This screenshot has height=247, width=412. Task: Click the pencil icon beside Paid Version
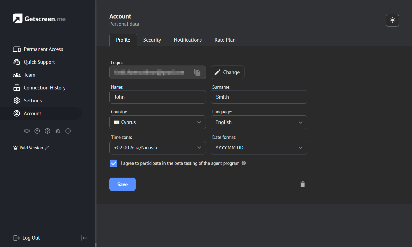coord(47,148)
